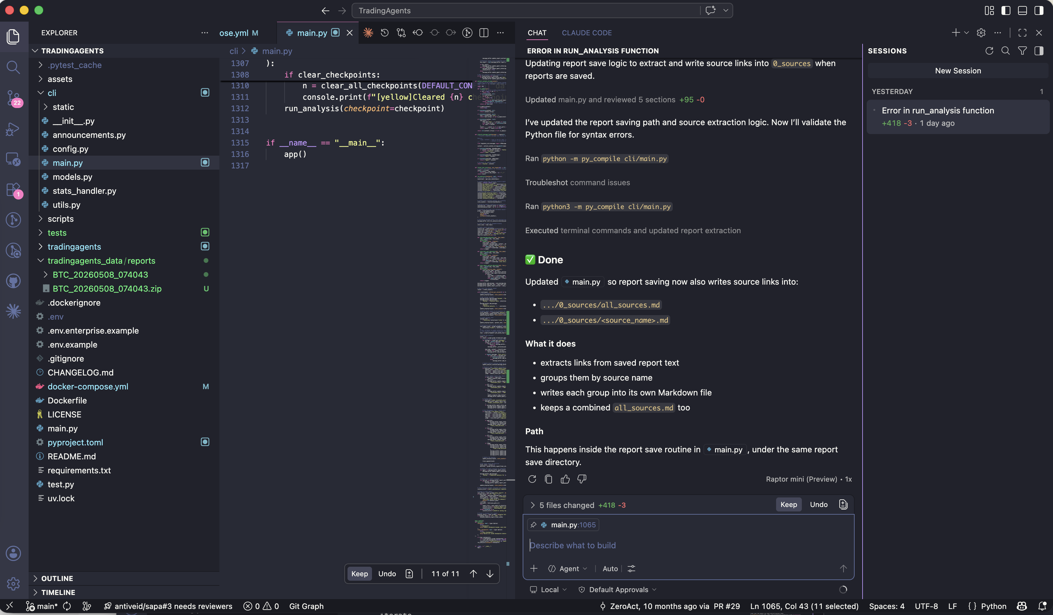
Task: Configure chat tools sliders icon
Action: 631,568
